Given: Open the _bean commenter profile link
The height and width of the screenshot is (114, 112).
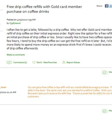Looking at the screenshot, I should click(x=3, y=87).
